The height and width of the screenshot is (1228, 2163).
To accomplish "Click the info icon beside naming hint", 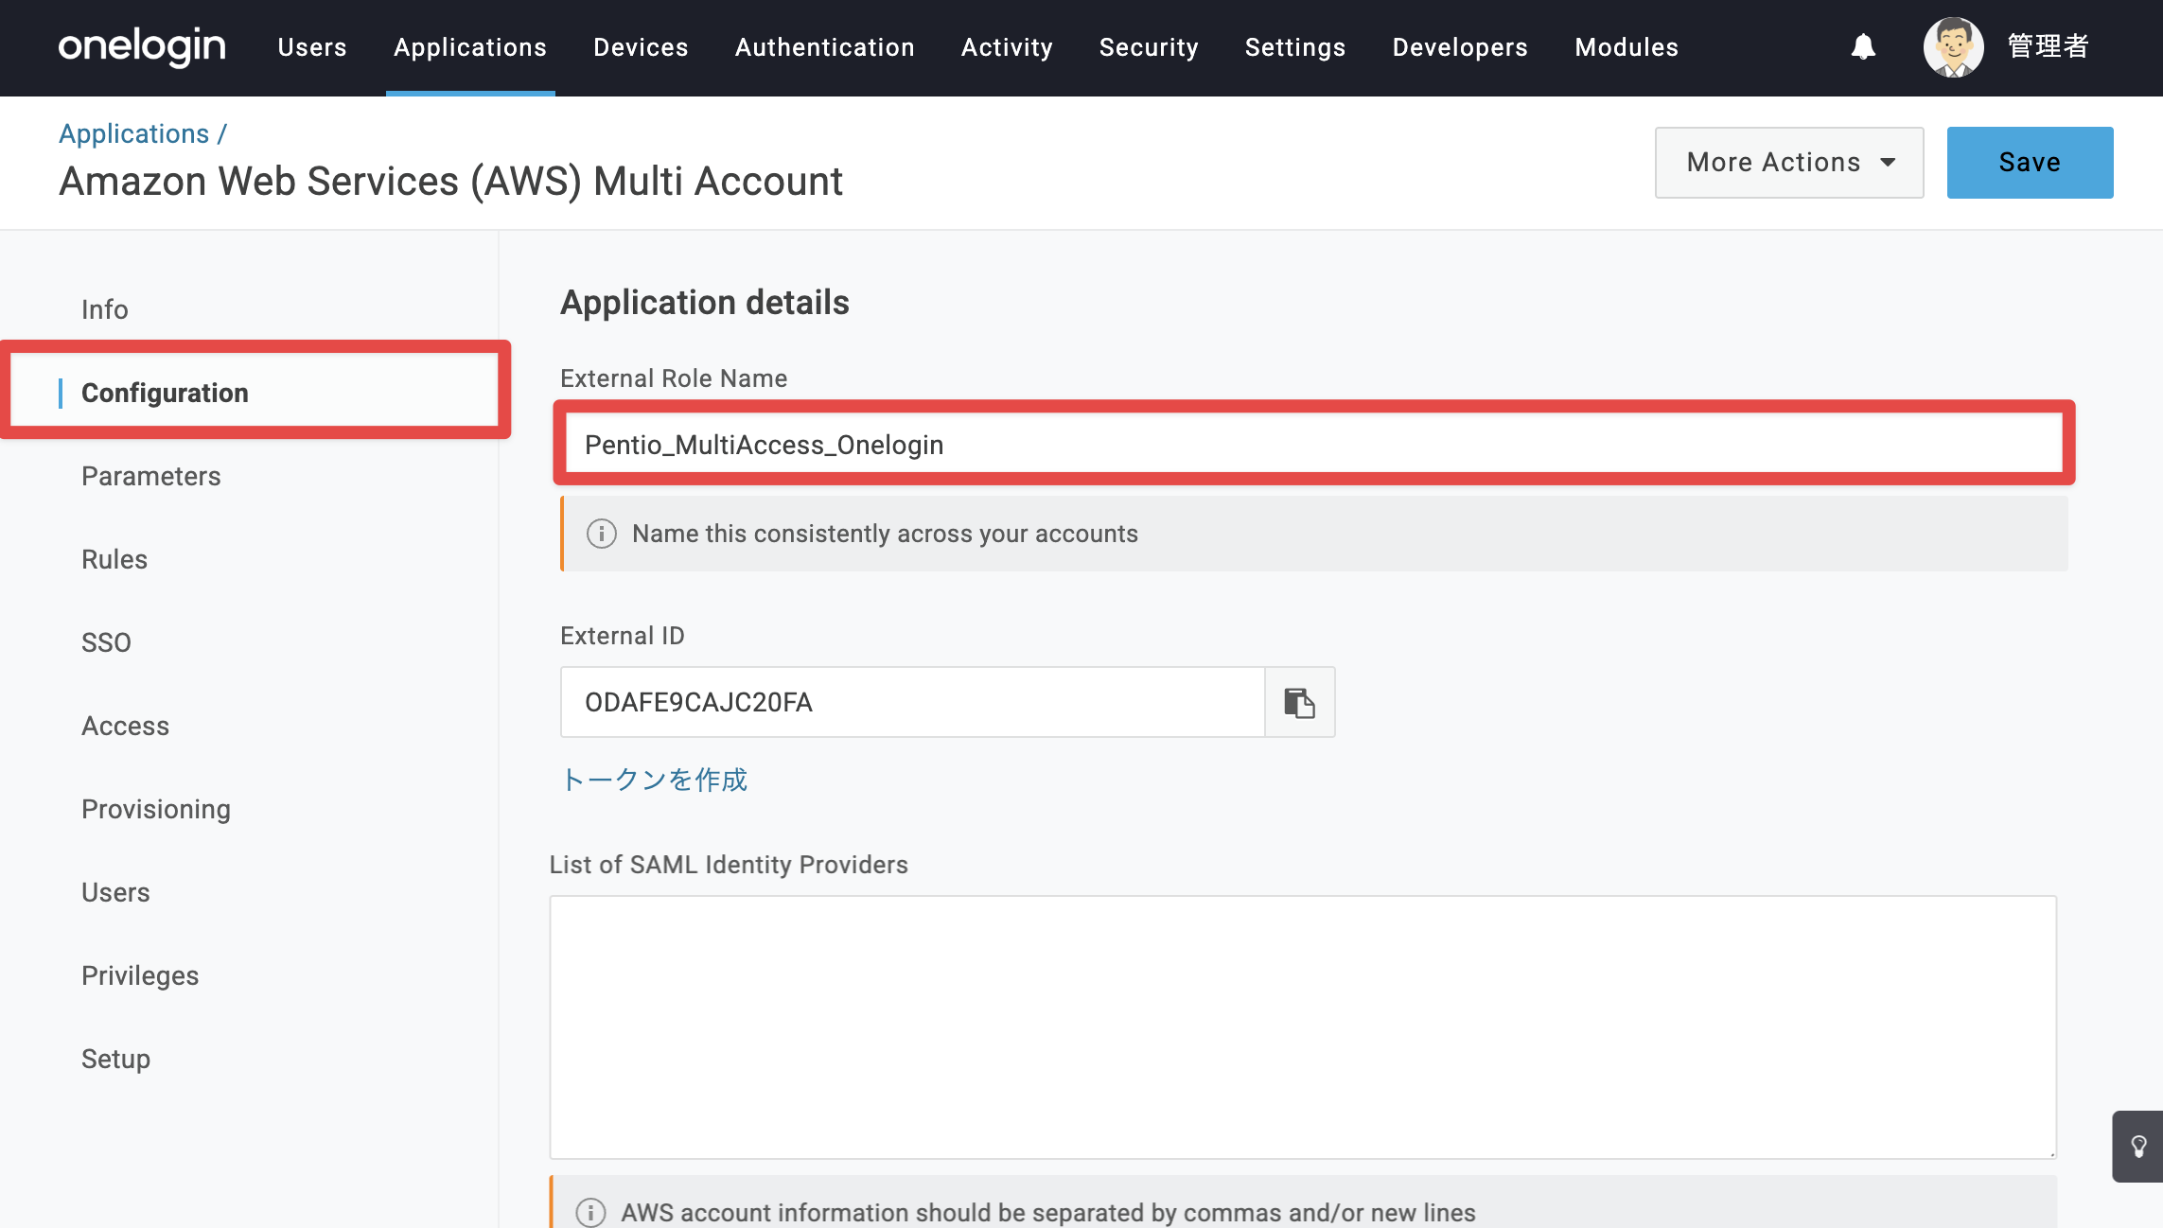I will (x=602, y=534).
